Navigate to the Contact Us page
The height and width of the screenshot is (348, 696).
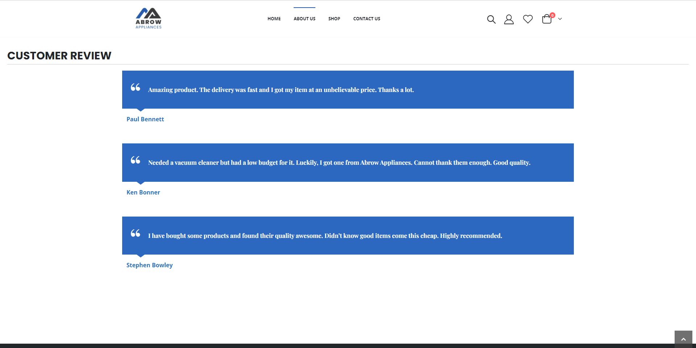366,19
